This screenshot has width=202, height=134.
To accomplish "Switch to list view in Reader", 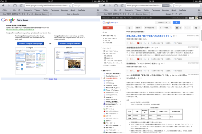I will click(x=181, y=28).
